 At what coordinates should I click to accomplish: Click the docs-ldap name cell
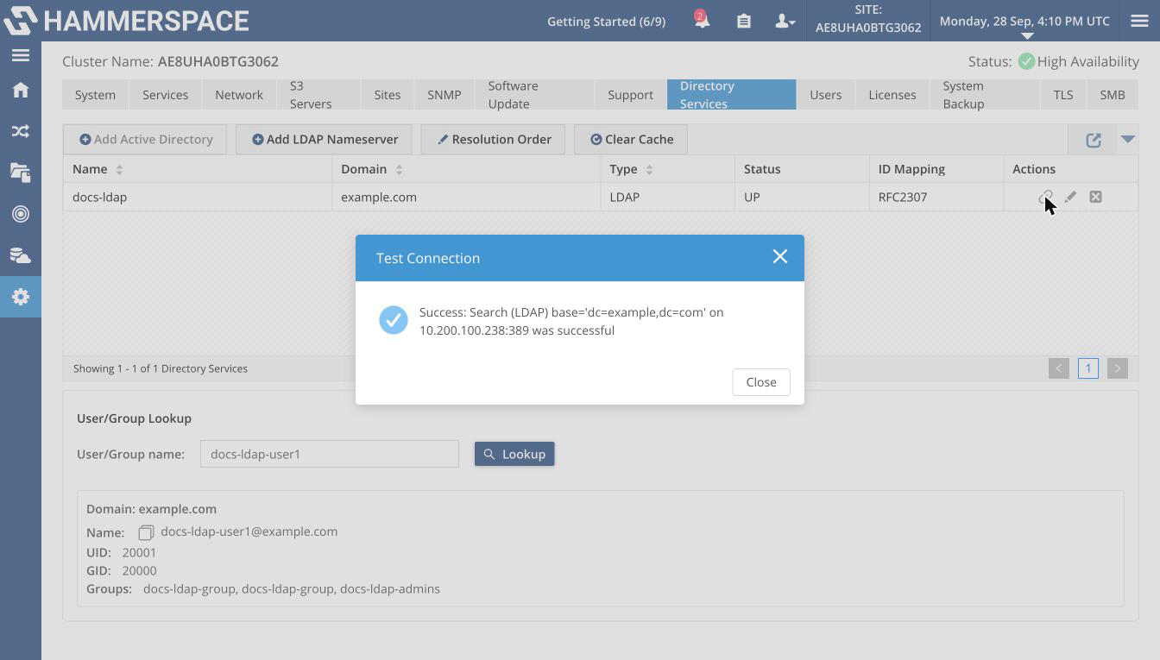point(198,197)
